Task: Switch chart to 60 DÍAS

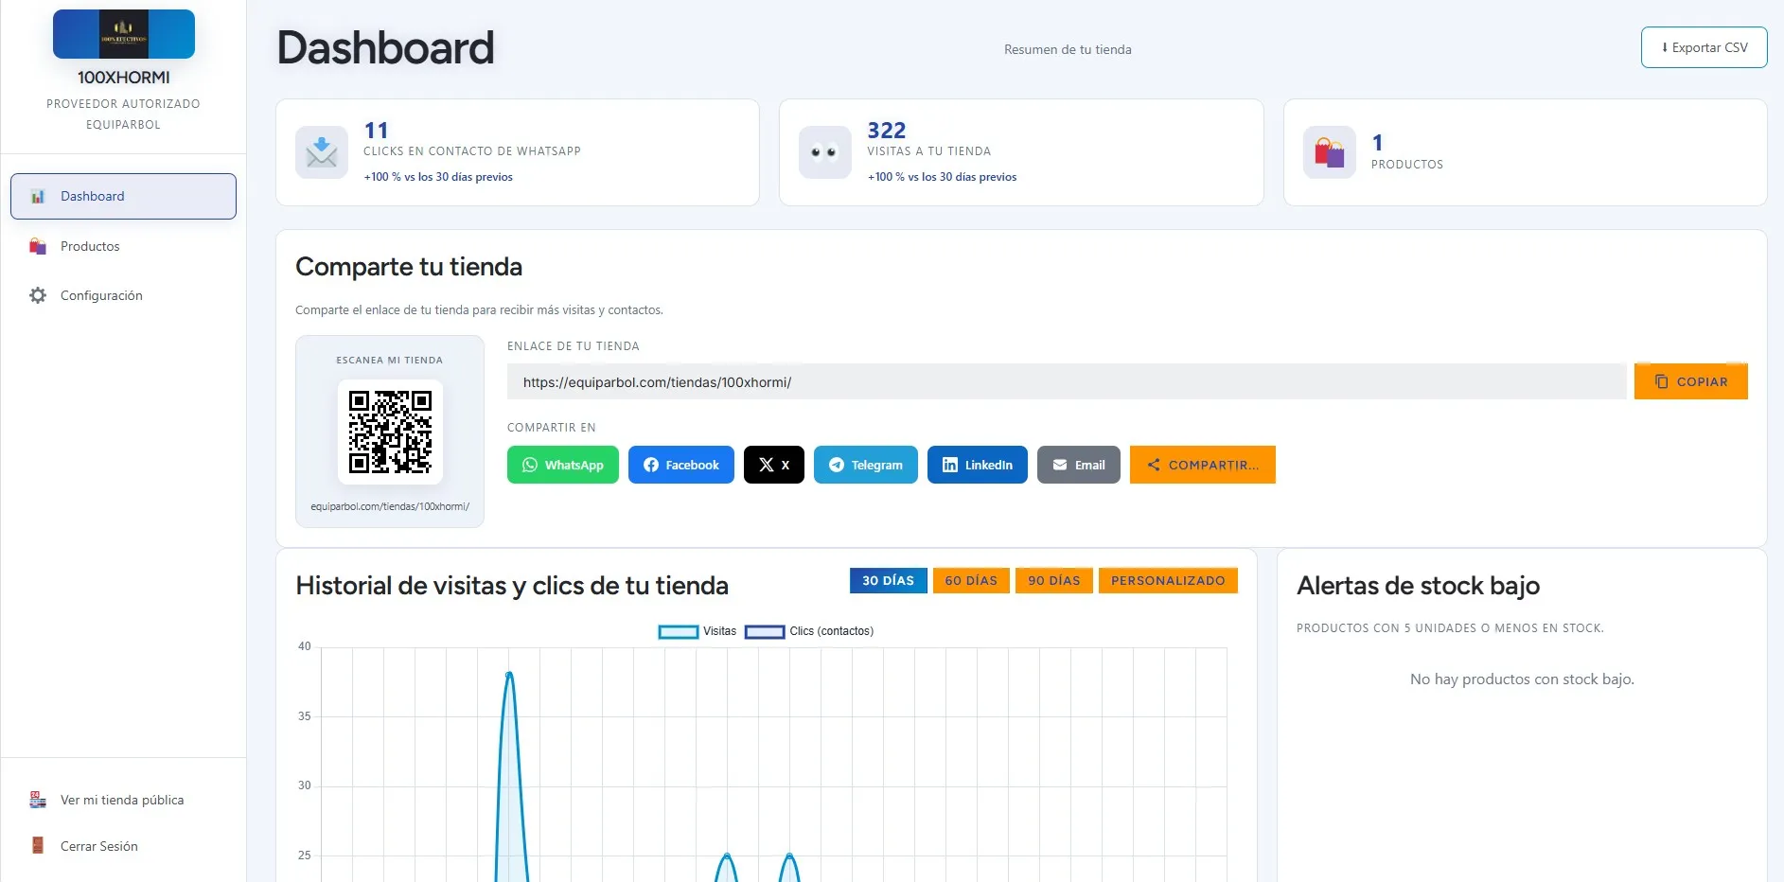Action: (971, 580)
